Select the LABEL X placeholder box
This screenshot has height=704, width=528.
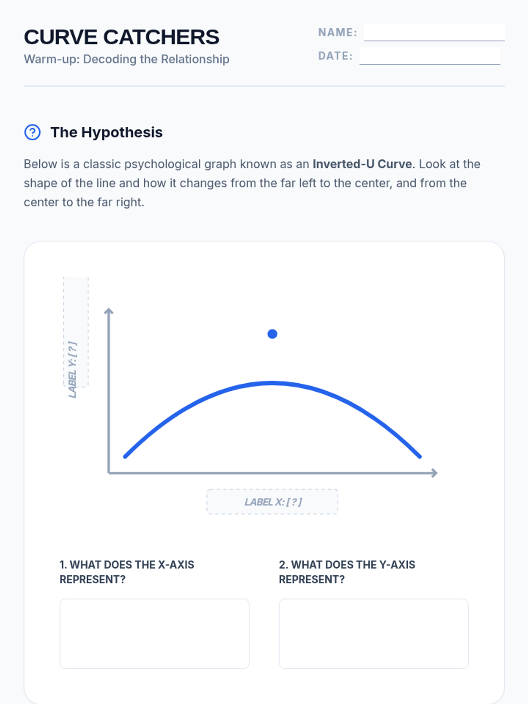[x=272, y=502]
